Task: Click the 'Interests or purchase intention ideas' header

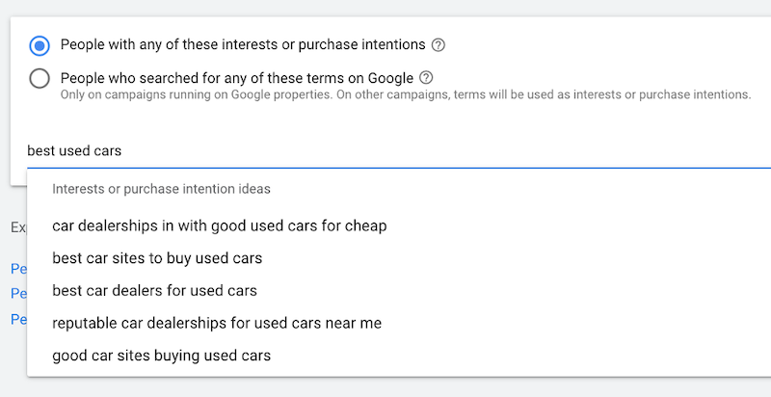Action: 161,189
